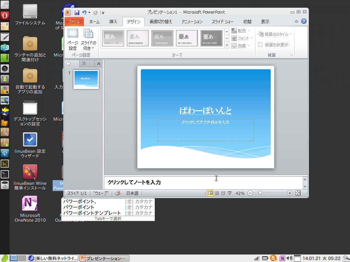This screenshot has width=350, height=262.
Task: Open the 表示 ribbon tab
Action: pyautogui.click(x=265, y=21)
